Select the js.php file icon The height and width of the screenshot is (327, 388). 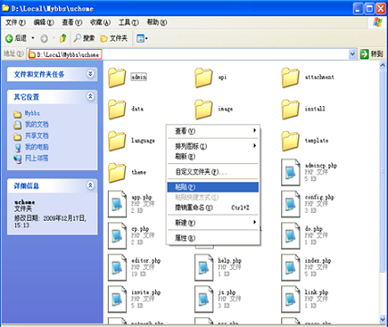point(204,299)
